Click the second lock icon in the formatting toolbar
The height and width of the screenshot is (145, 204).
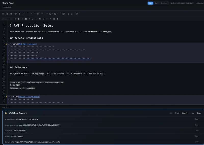(x=72, y=14)
